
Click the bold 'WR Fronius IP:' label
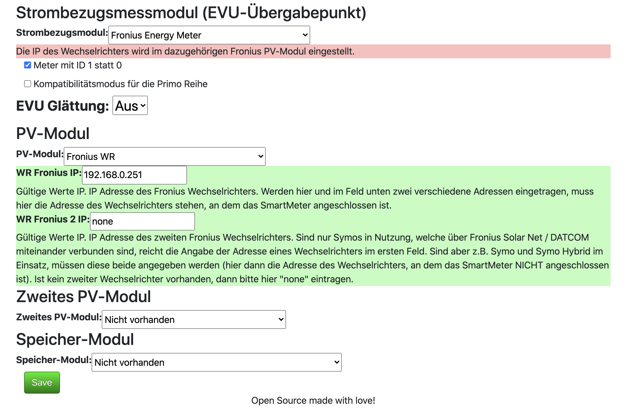[49, 173]
